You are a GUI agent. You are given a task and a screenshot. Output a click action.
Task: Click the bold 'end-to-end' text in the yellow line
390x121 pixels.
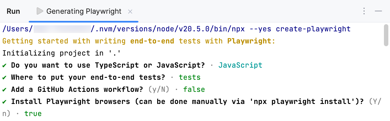[x=152, y=41]
